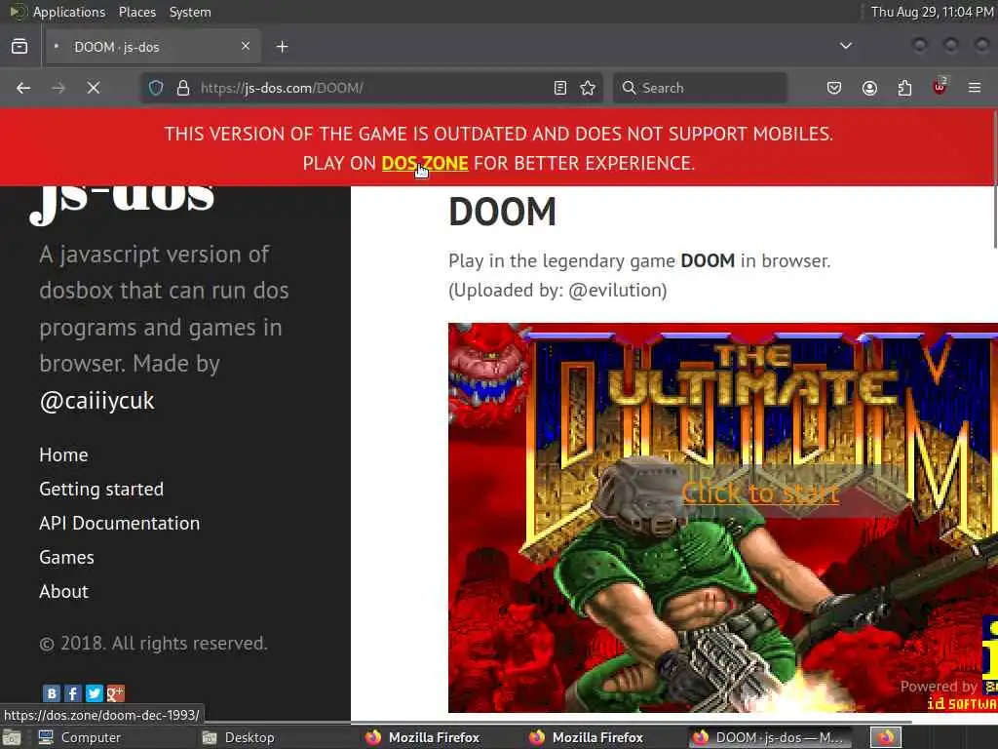
Task: Open the Games sidebar link
Action: pyautogui.click(x=67, y=557)
